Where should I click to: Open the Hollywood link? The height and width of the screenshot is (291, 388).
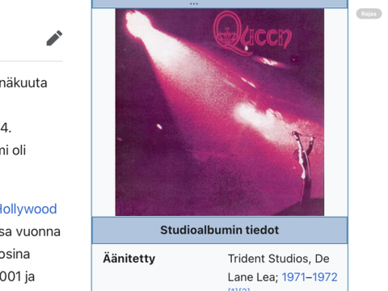click(28, 209)
